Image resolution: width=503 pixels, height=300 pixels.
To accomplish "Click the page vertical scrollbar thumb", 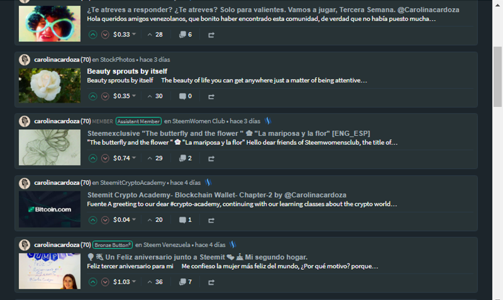I will click(x=497, y=76).
